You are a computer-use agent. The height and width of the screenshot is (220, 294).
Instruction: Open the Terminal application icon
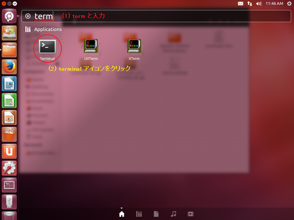click(x=47, y=47)
